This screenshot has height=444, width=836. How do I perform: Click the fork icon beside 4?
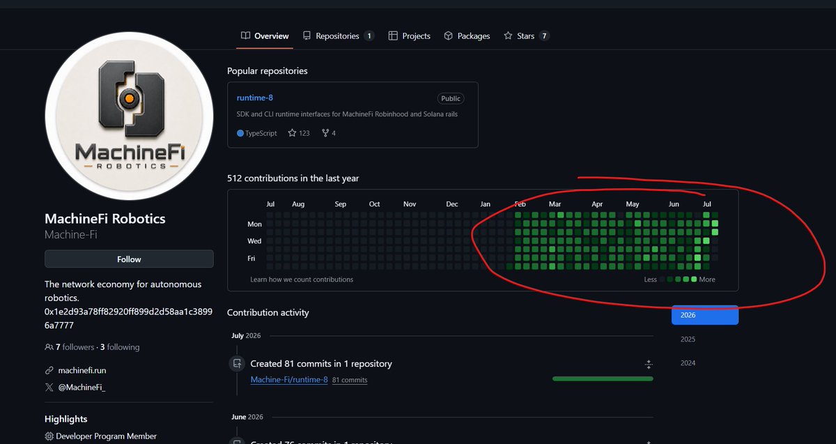coord(325,133)
